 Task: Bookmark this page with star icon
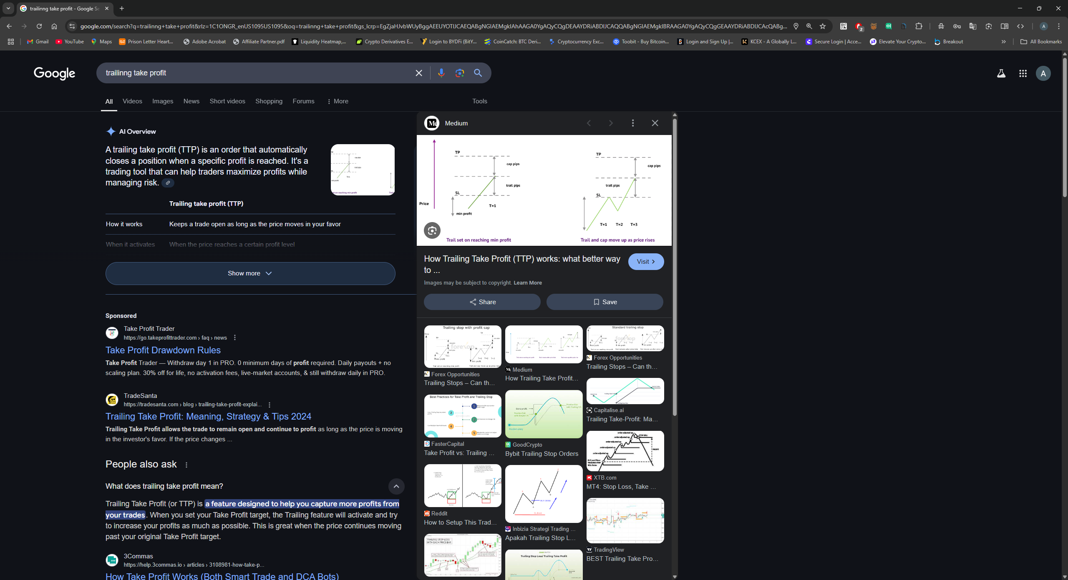[x=822, y=26]
